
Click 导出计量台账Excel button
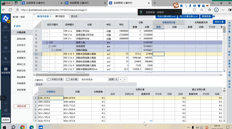(166, 16)
